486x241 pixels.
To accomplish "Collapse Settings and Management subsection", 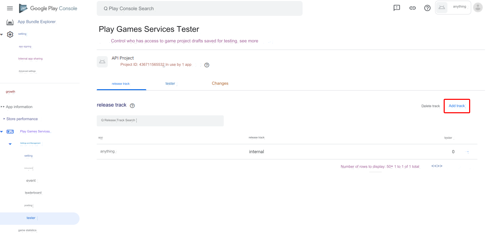I will click(10, 144).
